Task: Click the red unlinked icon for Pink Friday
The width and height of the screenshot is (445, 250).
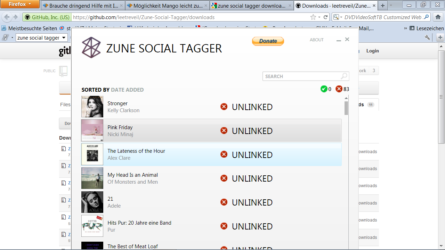Action: click(x=224, y=131)
